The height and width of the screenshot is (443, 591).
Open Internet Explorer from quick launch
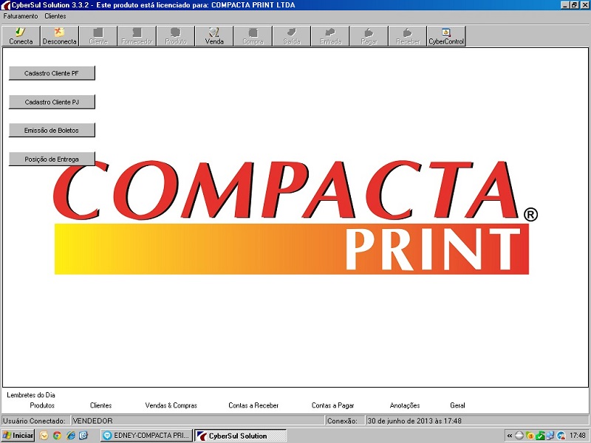pyautogui.click(x=70, y=436)
